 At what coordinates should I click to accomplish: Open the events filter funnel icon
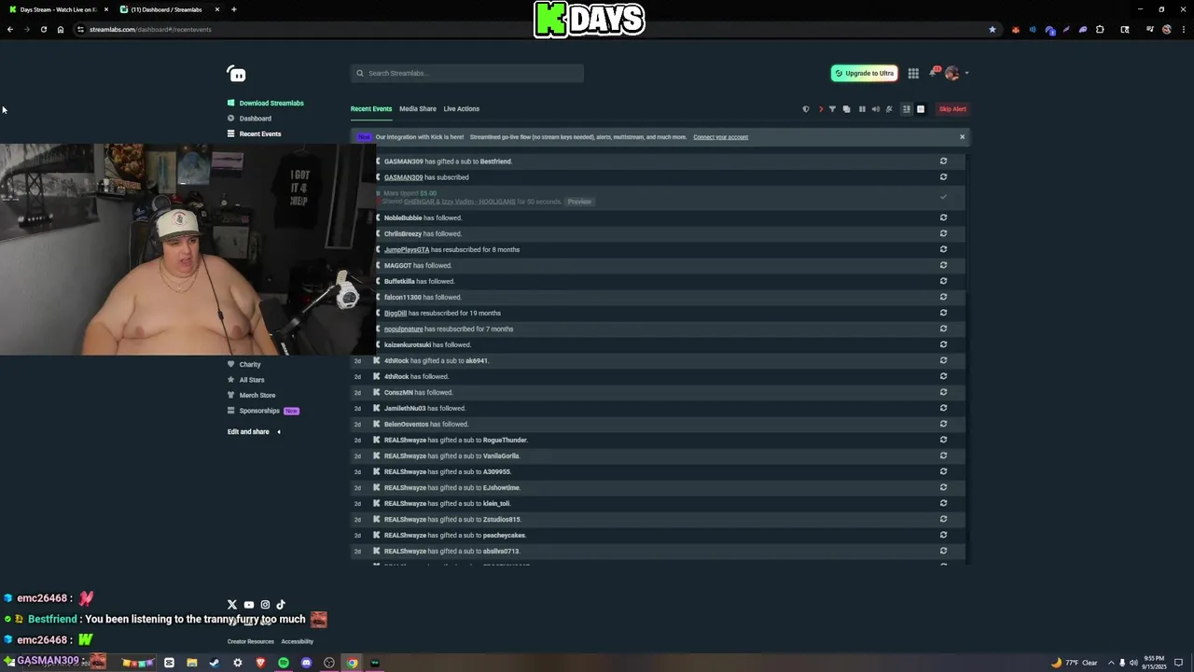[833, 109]
